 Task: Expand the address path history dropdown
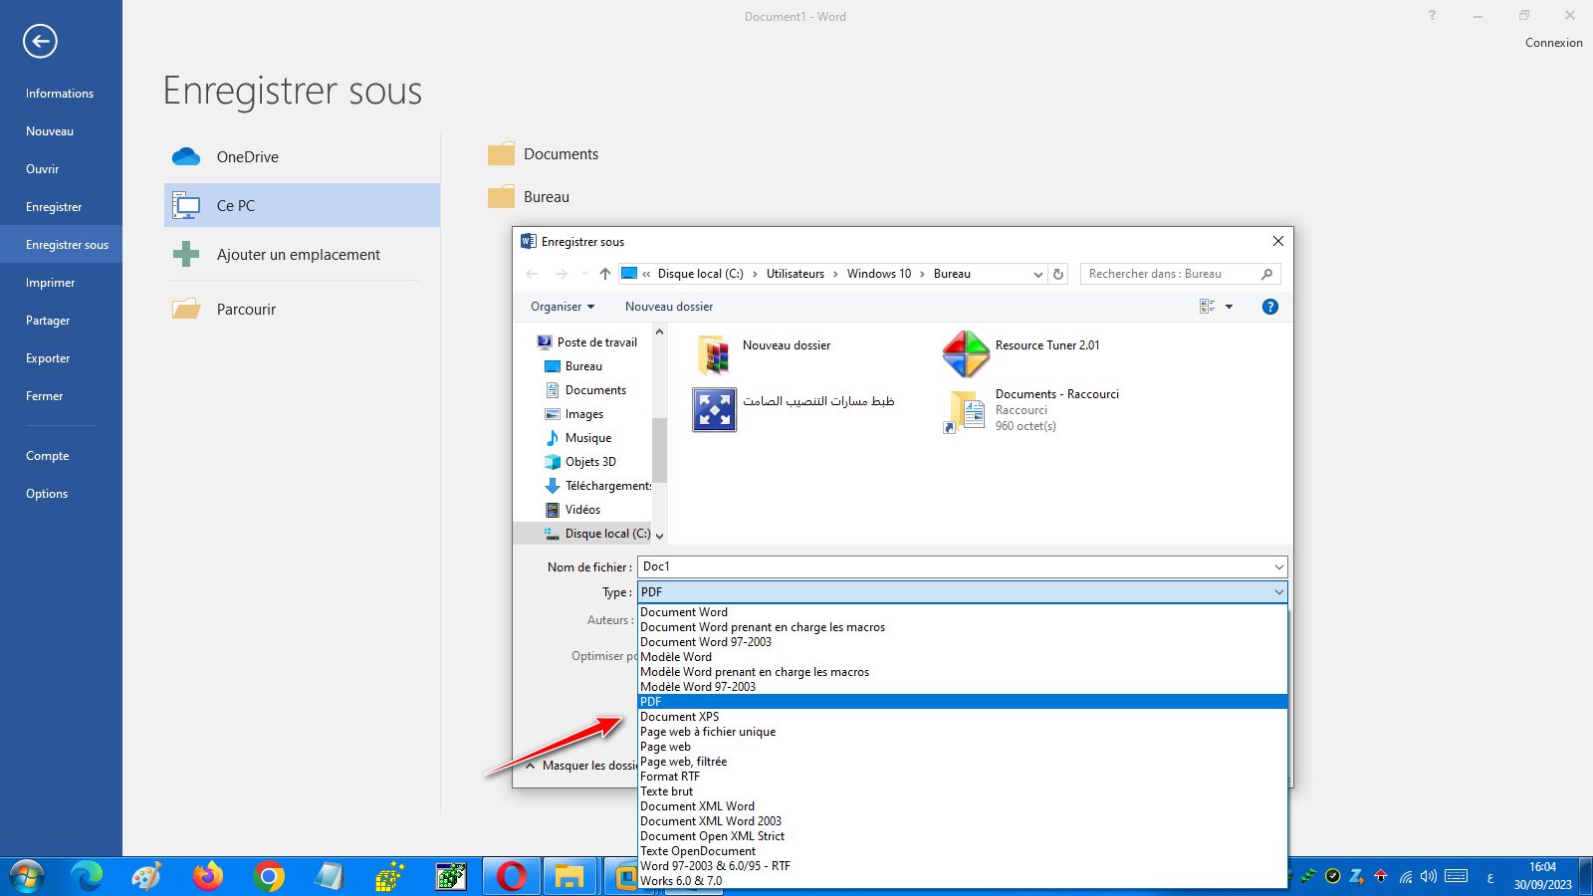click(x=1038, y=274)
